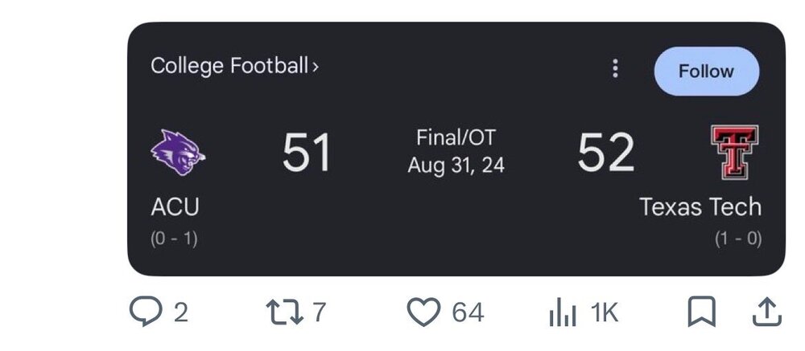Screen dimensions: 805x351
Task: Open the view analytics bar chart icon
Action: (563, 312)
